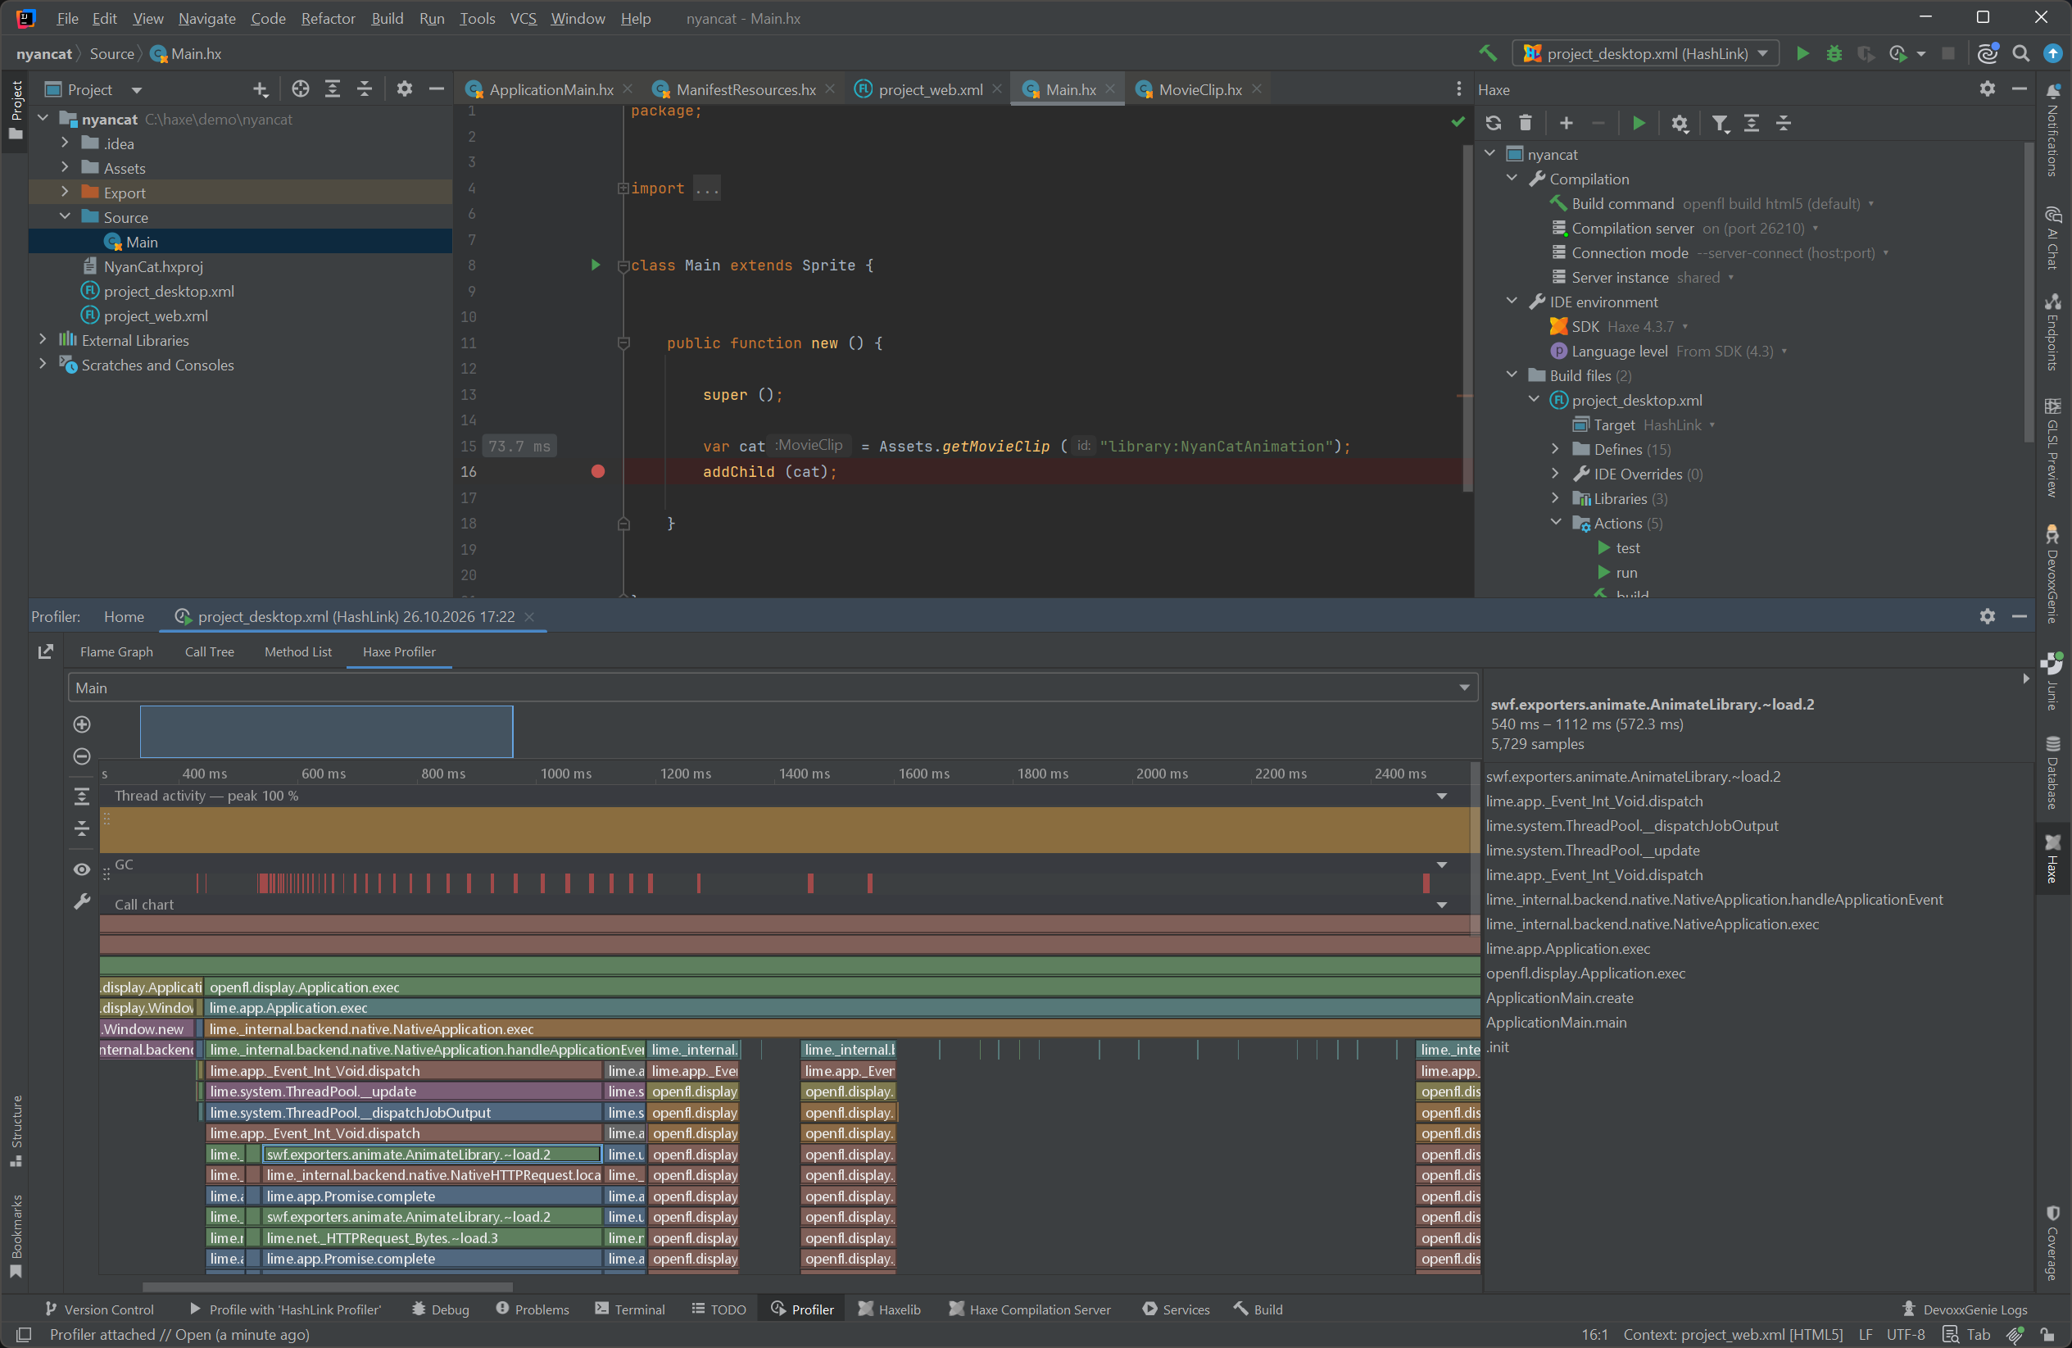Switch to the Flame Graph tab
This screenshot has height=1348, width=2072.
[x=116, y=651]
